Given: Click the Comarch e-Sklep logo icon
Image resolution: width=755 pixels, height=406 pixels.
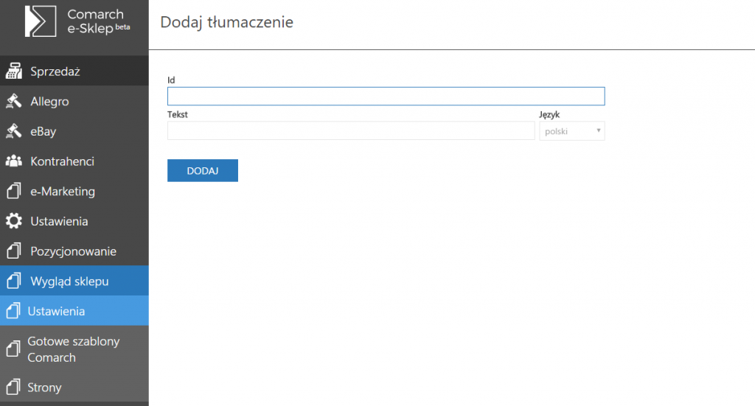Looking at the screenshot, I should 41,21.
